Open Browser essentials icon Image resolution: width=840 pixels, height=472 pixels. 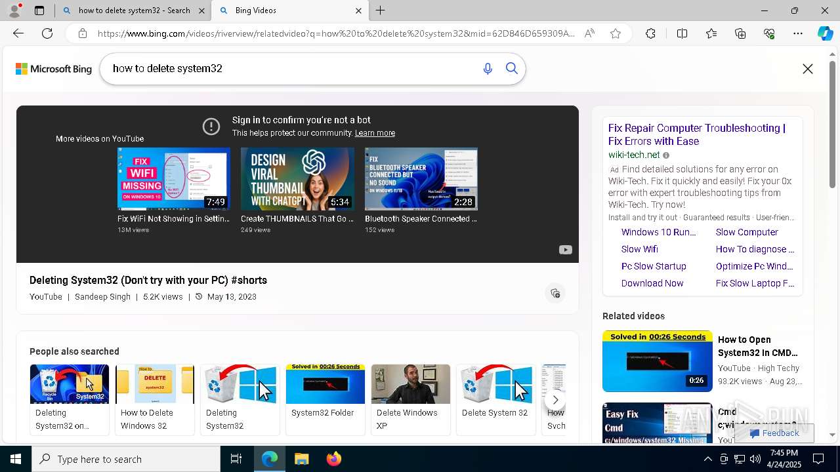point(769,33)
